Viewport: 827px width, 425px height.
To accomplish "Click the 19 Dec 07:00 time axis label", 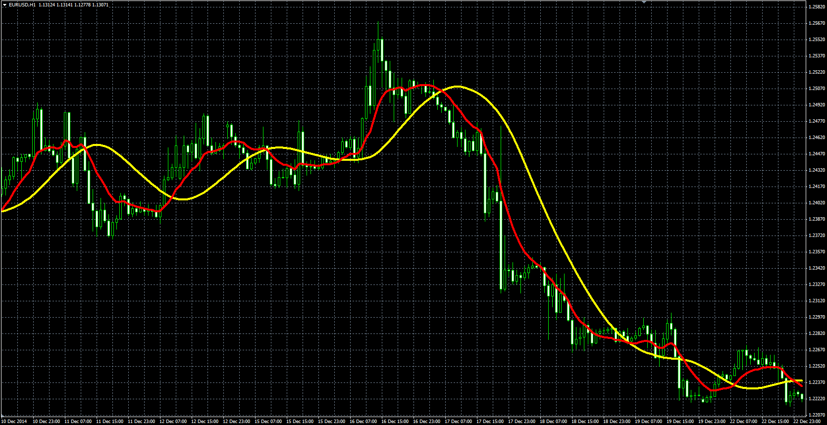I will click(649, 422).
